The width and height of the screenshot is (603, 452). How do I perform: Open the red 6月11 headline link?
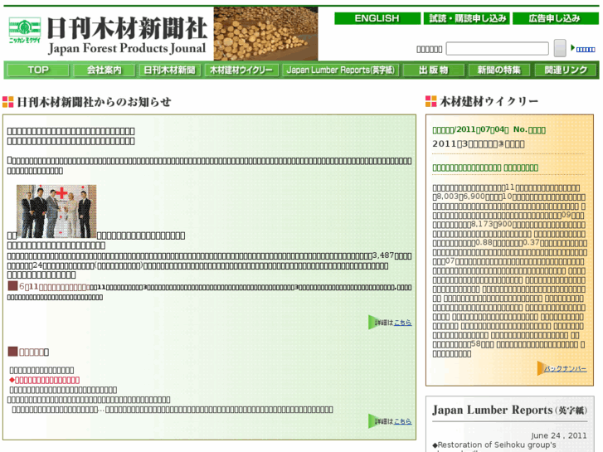54,287
